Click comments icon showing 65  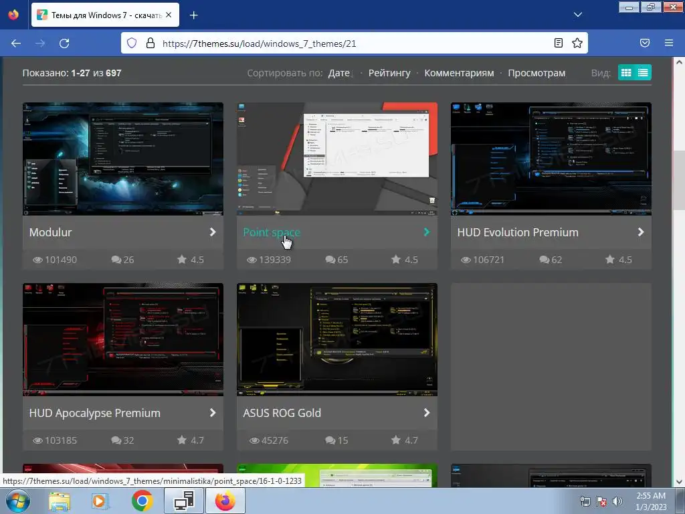(x=330, y=260)
